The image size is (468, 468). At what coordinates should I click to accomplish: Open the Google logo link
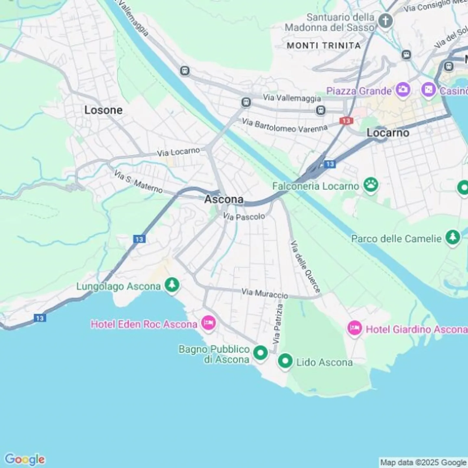coord(25,459)
